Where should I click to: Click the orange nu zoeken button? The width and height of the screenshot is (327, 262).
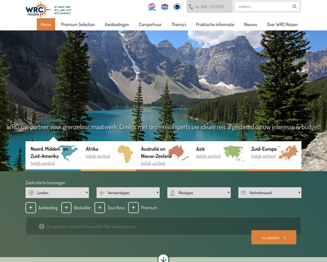(x=274, y=238)
